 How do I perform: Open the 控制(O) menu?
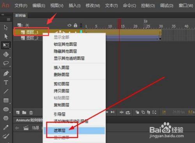tap(148, 5)
